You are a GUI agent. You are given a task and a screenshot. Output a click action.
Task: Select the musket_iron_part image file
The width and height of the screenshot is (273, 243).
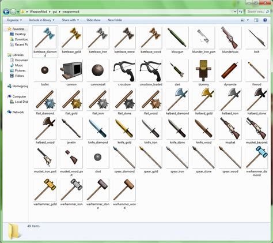click(45, 160)
